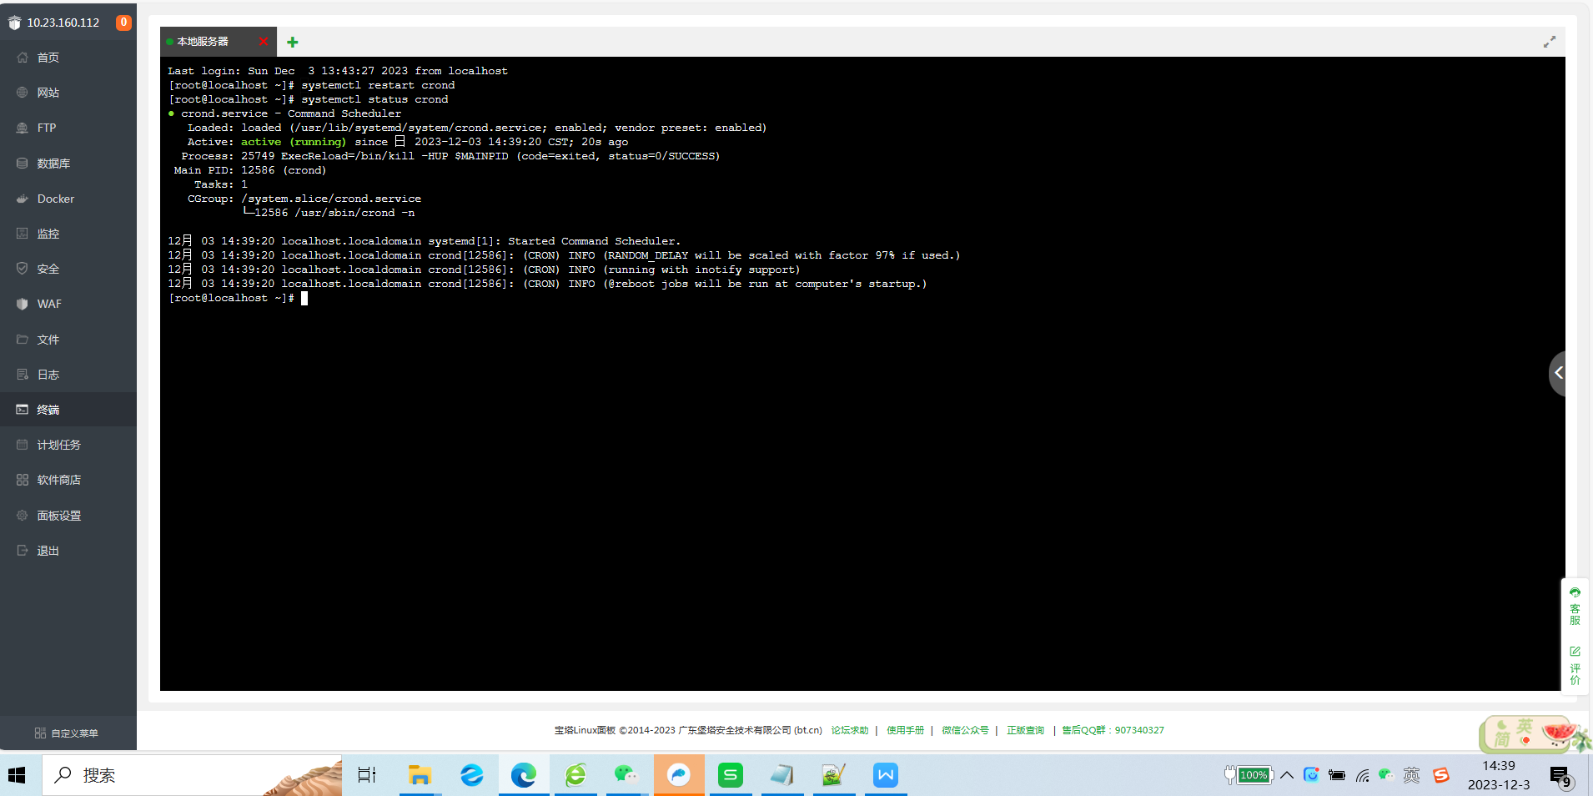Click the 文件 folder icon in sidebar
1593x796 pixels.
click(23, 340)
